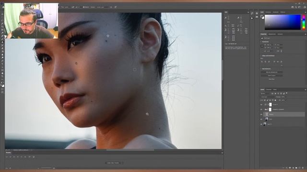Select the Type tool
The image size is (307, 172).
click(2, 64)
